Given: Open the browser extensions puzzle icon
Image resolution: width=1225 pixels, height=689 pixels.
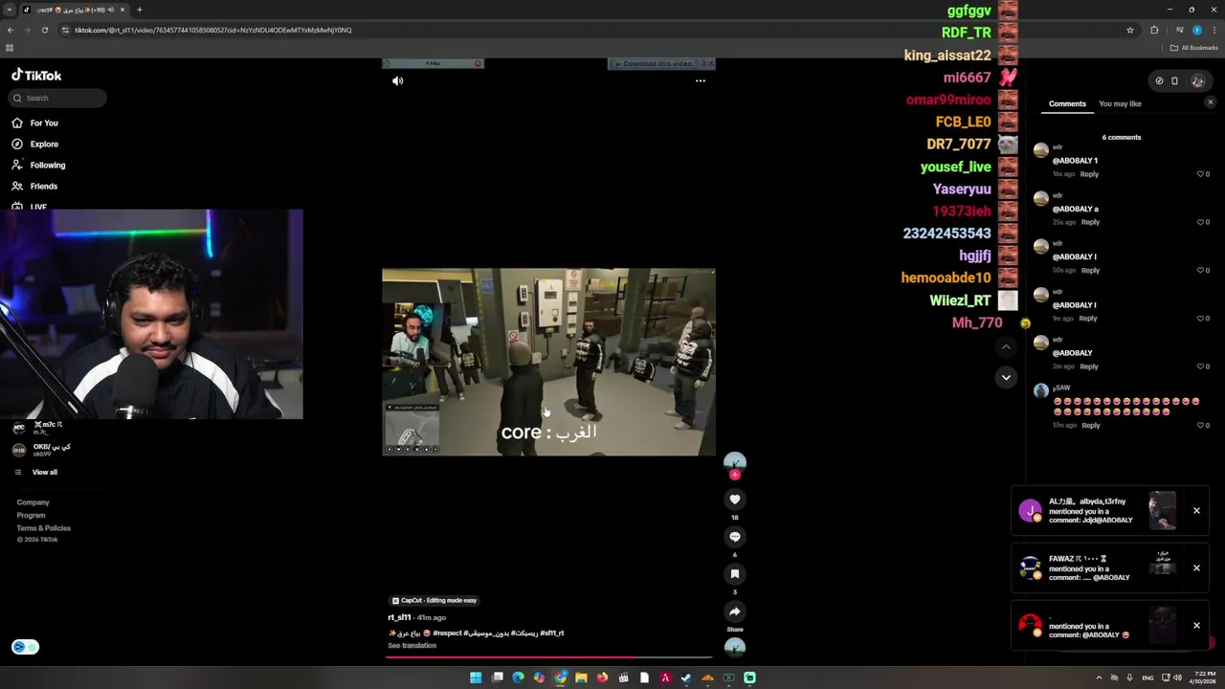Looking at the screenshot, I should 1154,30.
